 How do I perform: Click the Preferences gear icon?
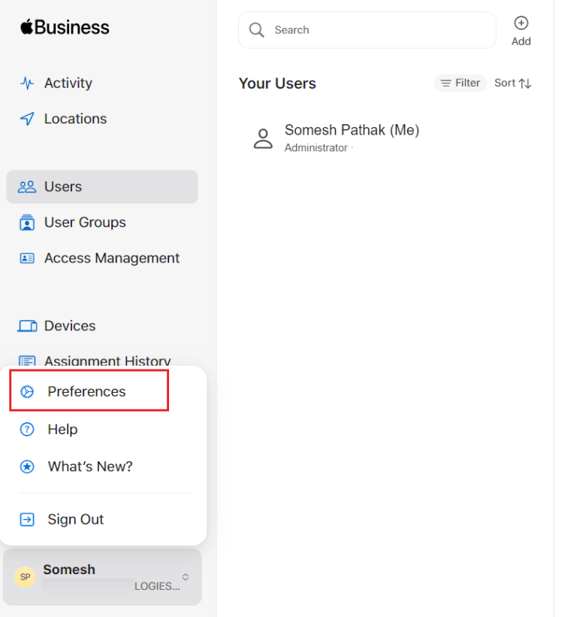[27, 391]
